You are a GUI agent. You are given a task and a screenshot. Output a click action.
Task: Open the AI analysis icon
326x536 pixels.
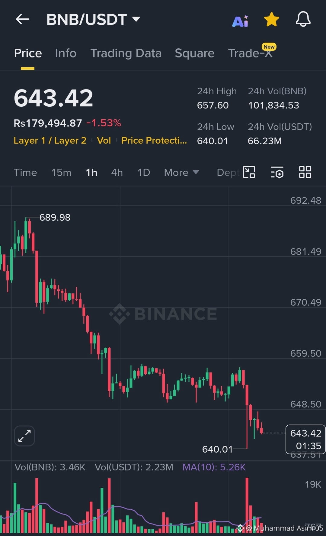click(x=240, y=21)
